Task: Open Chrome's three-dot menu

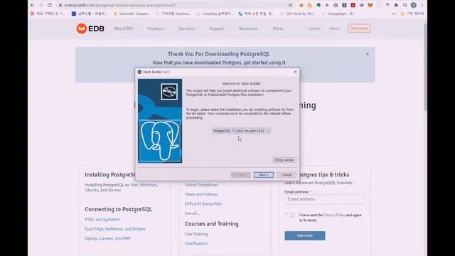Action: coord(422,5)
